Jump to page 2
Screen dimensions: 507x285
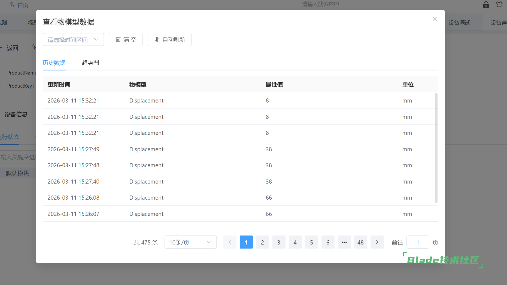(x=262, y=242)
